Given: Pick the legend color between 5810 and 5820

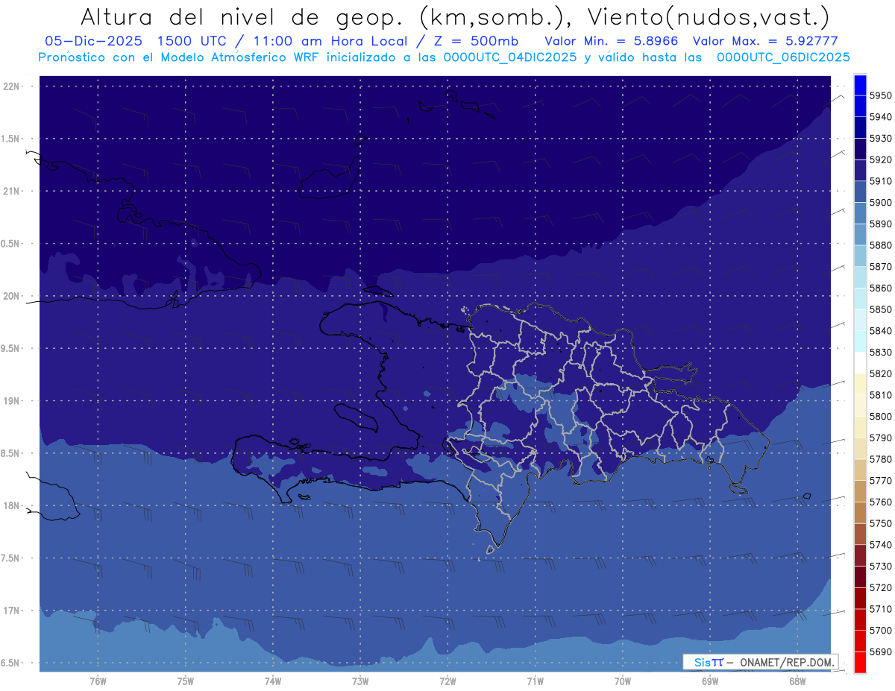Looking at the screenshot, I should pyautogui.click(x=860, y=384).
